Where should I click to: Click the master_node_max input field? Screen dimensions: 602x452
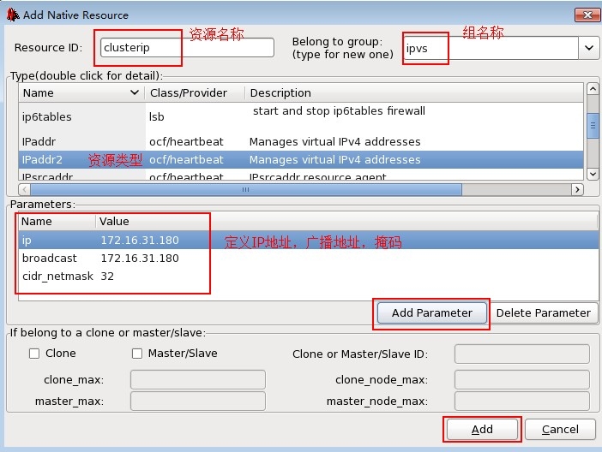(x=522, y=401)
